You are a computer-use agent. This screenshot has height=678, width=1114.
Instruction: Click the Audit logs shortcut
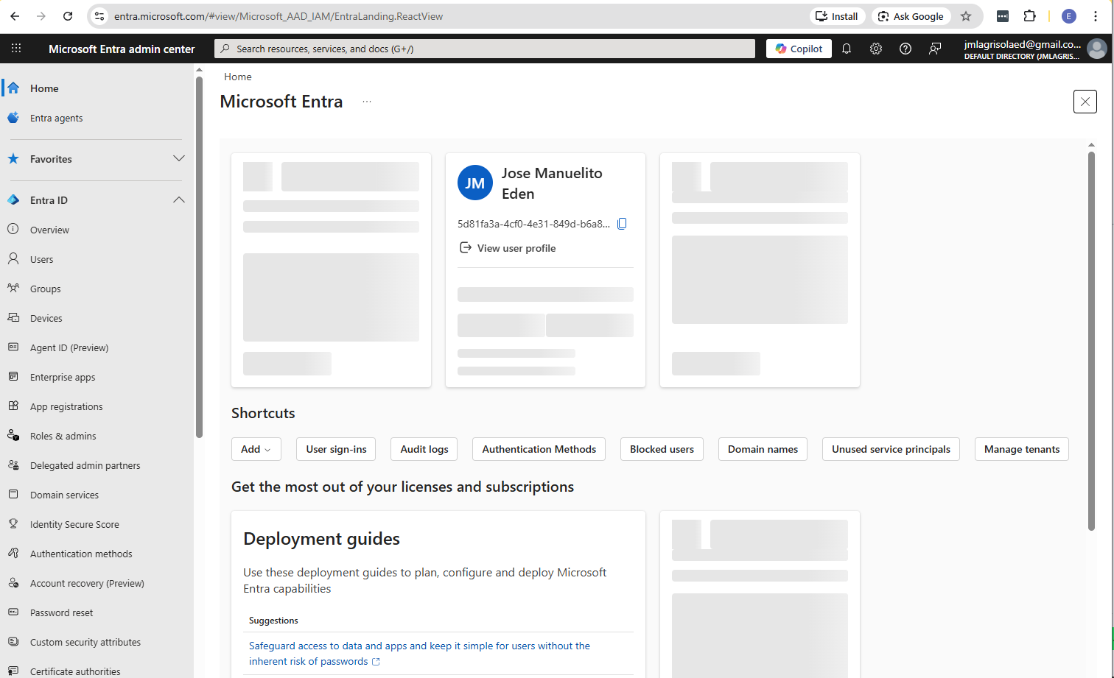pyautogui.click(x=424, y=449)
